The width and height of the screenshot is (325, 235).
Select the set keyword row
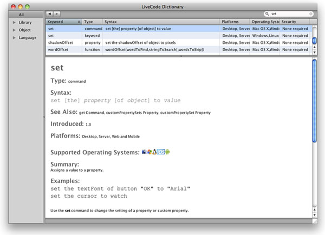(179, 36)
